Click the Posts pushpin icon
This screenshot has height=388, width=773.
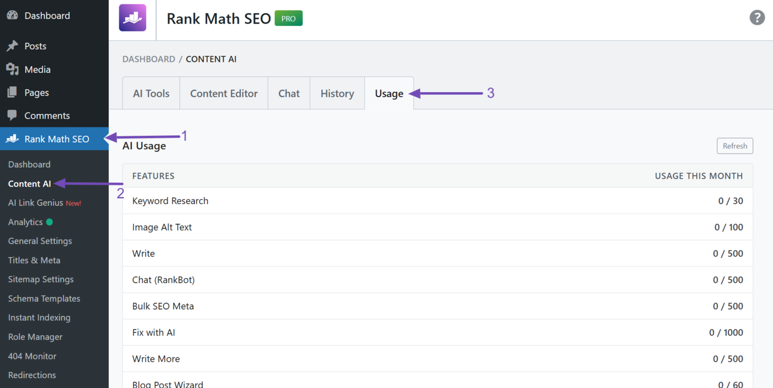pos(12,46)
